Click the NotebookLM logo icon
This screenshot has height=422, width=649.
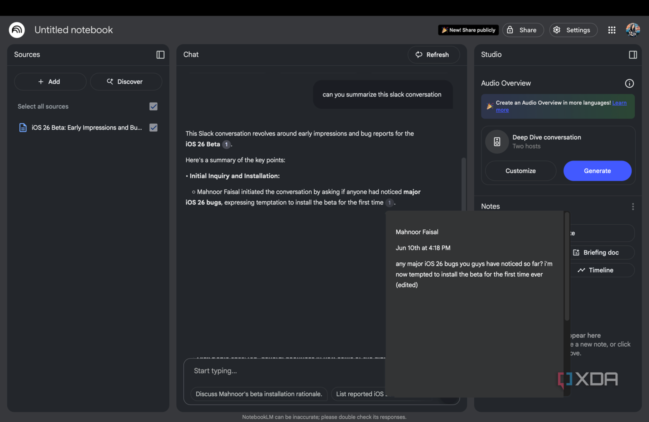(x=17, y=30)
